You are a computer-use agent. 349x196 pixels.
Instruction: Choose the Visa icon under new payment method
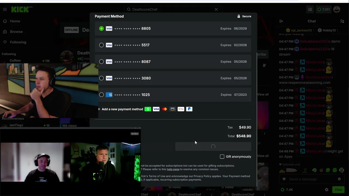[x=156, y=109]
